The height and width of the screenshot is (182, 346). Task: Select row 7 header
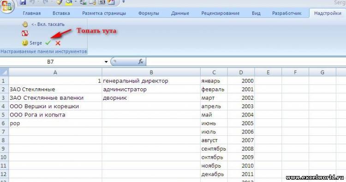4,132
